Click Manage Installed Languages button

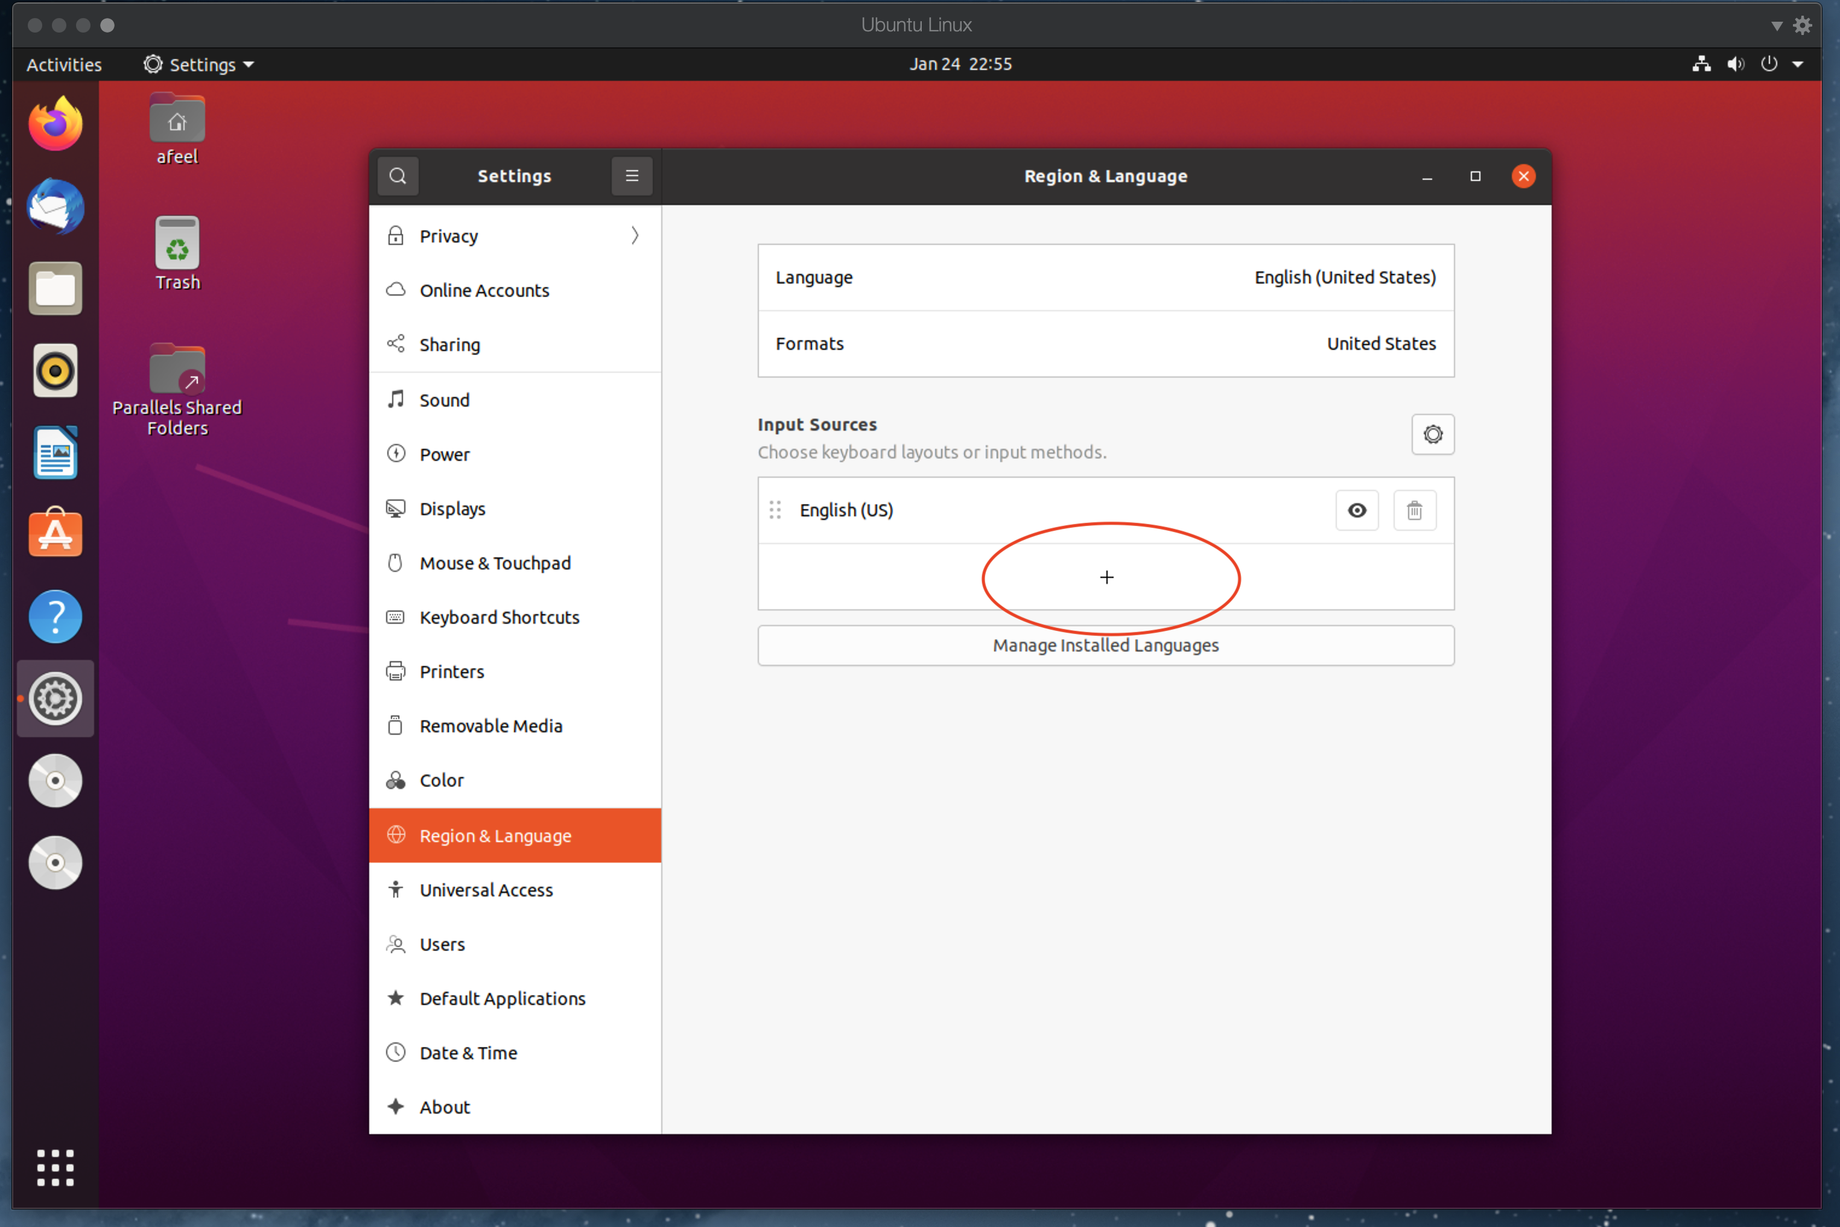tap(1105, 645)
